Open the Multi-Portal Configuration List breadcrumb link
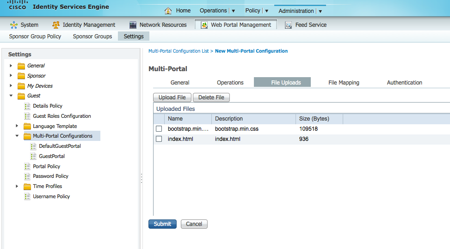 [x=179, y=51]
